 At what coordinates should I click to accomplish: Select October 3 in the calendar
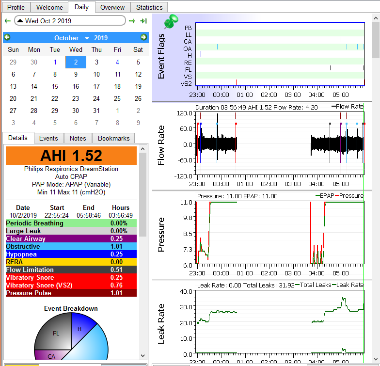pos(96,62)
